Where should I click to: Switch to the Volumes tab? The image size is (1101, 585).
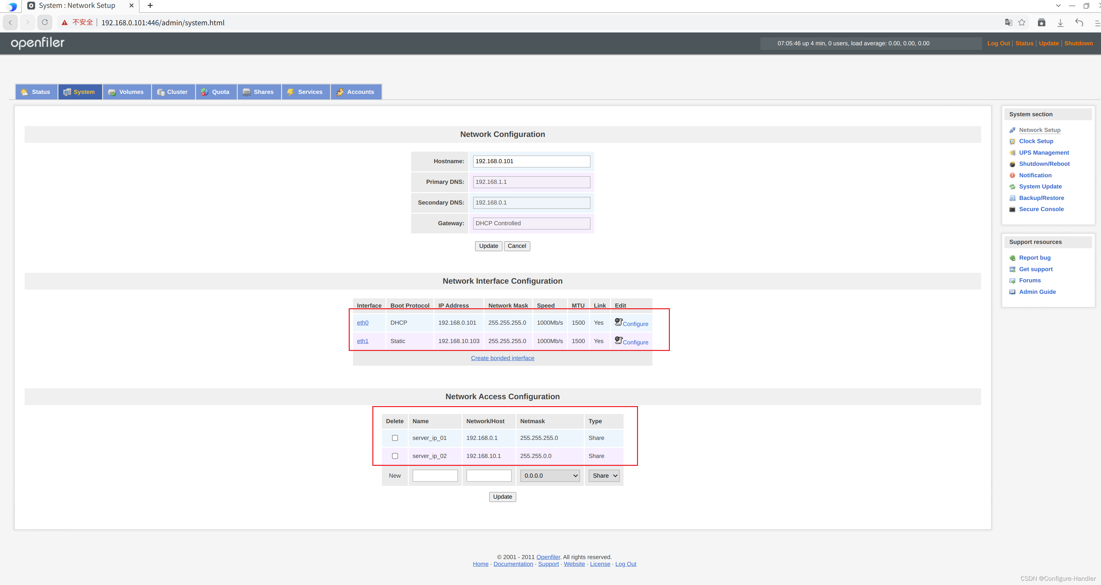[126, 92]
